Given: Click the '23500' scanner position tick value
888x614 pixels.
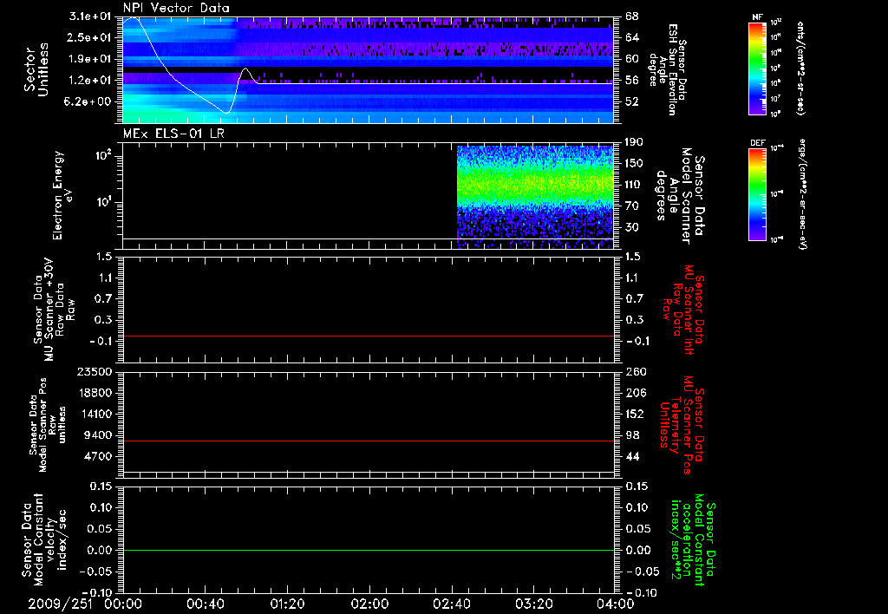Looking at the screenshot, I should click(94, 371).
